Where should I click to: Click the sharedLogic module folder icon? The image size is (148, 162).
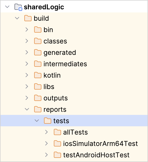(x=18, y=7)
